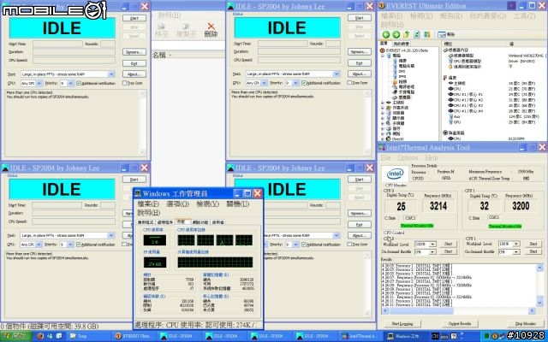Switch to the 我的最愛 tab in EVEREST
548x342 pixels.
402,44
